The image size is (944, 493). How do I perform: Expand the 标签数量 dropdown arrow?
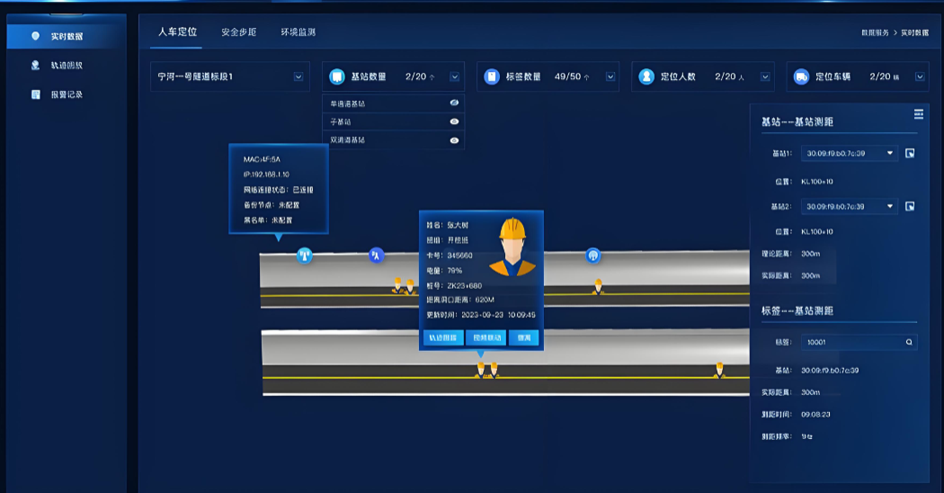point(610,77)
